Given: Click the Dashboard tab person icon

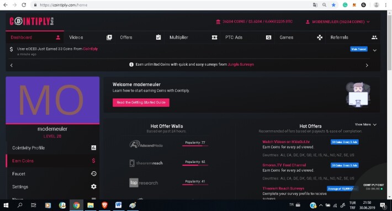Looking at the screenshot, I should tap(58, 38).
